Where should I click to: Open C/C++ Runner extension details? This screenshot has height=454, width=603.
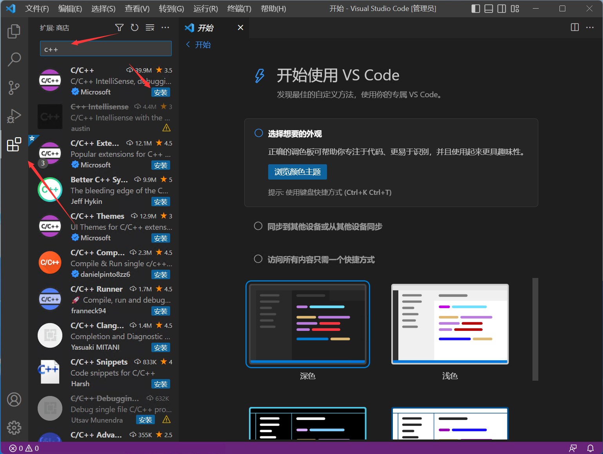point(104,300)
